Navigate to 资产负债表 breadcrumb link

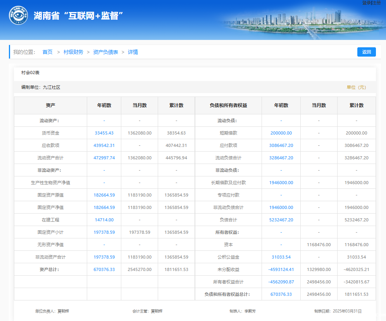[x=105, y=52]
